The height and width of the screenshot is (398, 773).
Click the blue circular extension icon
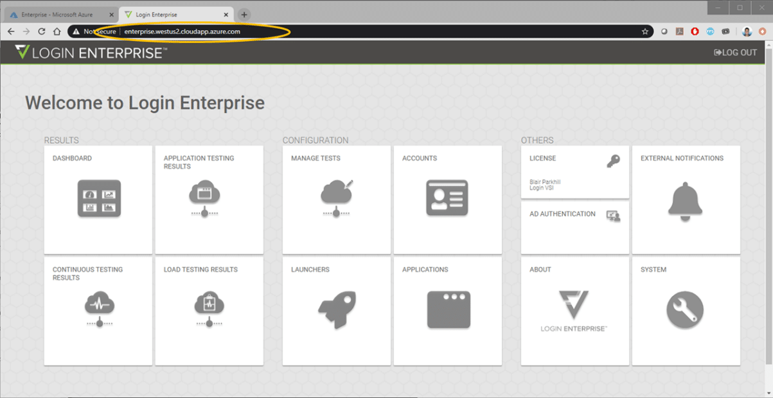(x=710, y=31)
